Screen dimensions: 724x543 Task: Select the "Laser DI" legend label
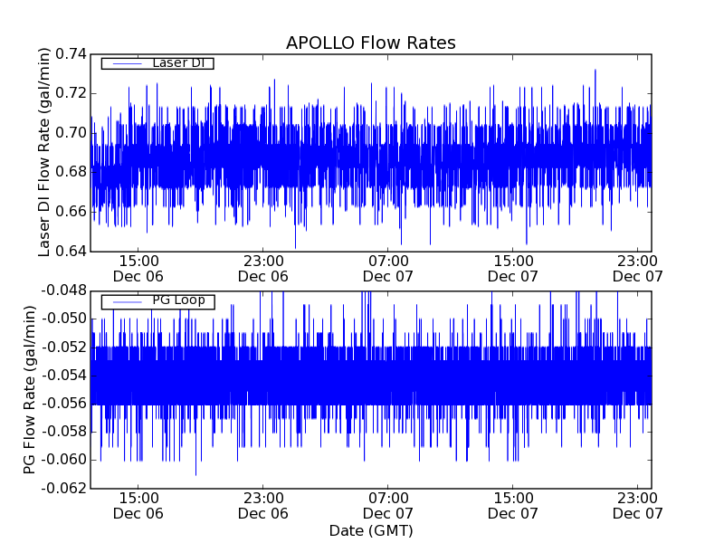(x=178, y=62)
